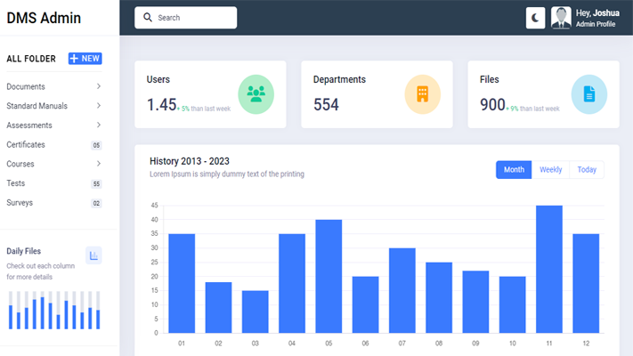Click the search magnifier icon
633x356 pixels.
tap(148, 18)
